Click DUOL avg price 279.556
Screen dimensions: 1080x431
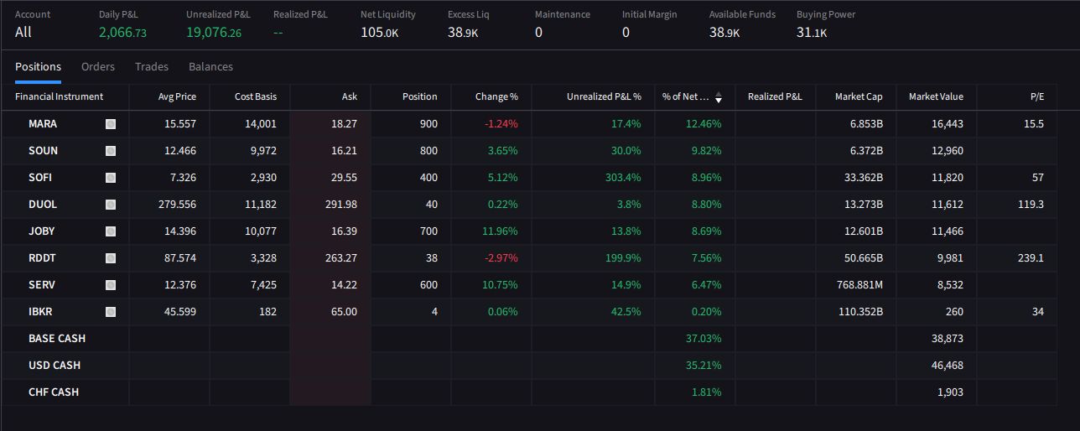tap(177, 205)
